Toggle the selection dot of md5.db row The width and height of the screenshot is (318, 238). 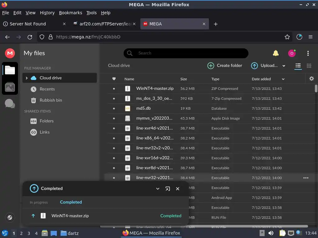114,108
